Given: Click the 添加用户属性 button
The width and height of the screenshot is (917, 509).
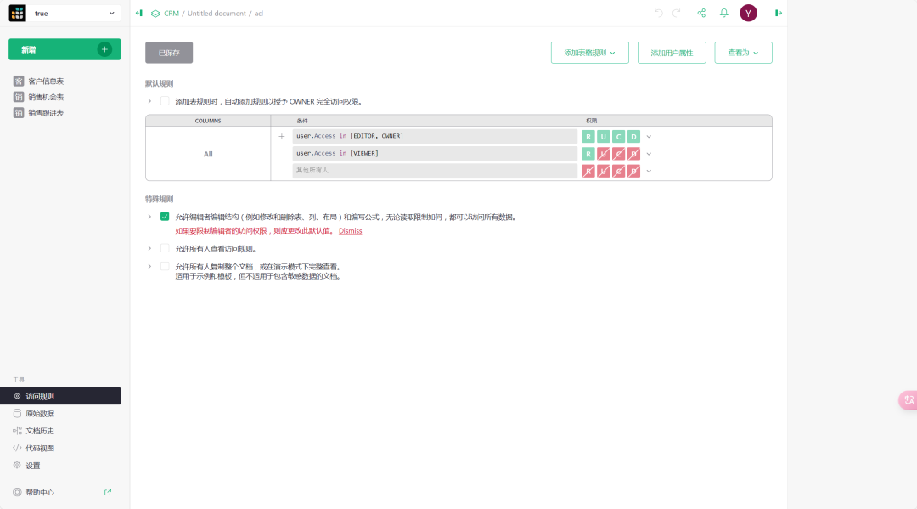Looking at the screenshot, I should pyautogui.click(x=672, y=53).
